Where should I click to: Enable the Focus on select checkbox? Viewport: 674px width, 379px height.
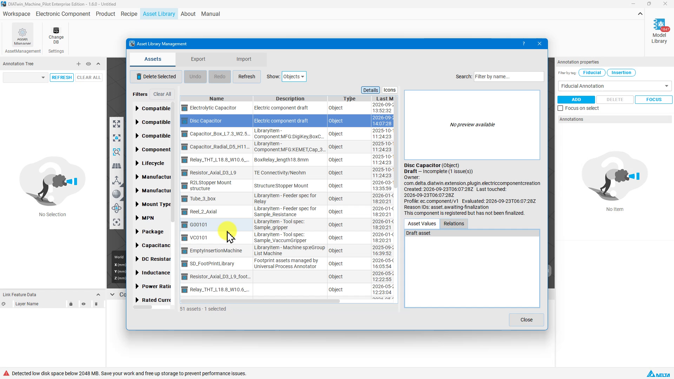point(561,108)
